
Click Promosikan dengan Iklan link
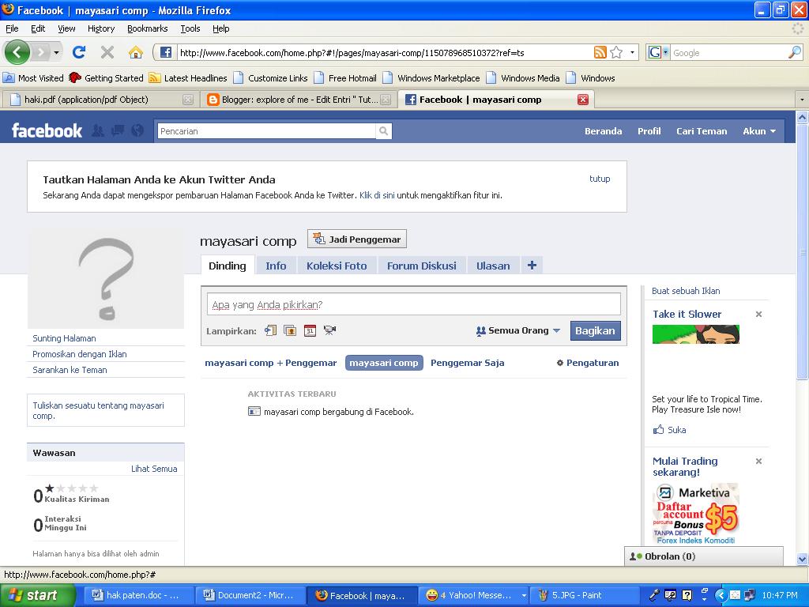(x=80, y=354)
